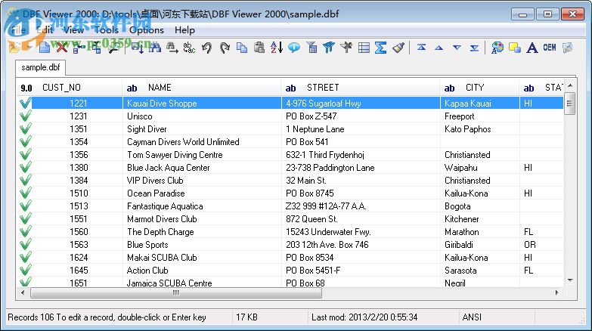The height and width of the screenshot is (331, 592).
Task: Click the grid table view icon
Action: 364,48
